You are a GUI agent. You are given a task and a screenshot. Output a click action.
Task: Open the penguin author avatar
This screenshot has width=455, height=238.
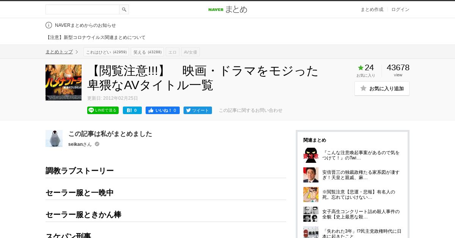[x=54, y=138]
